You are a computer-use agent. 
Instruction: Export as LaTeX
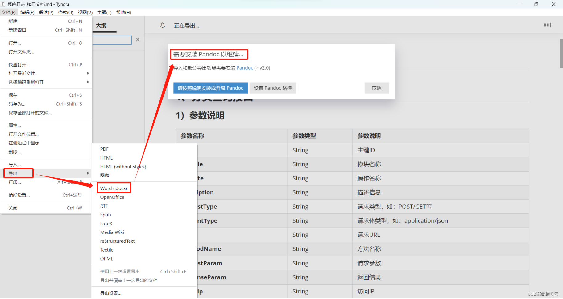(x=144, y=224)
